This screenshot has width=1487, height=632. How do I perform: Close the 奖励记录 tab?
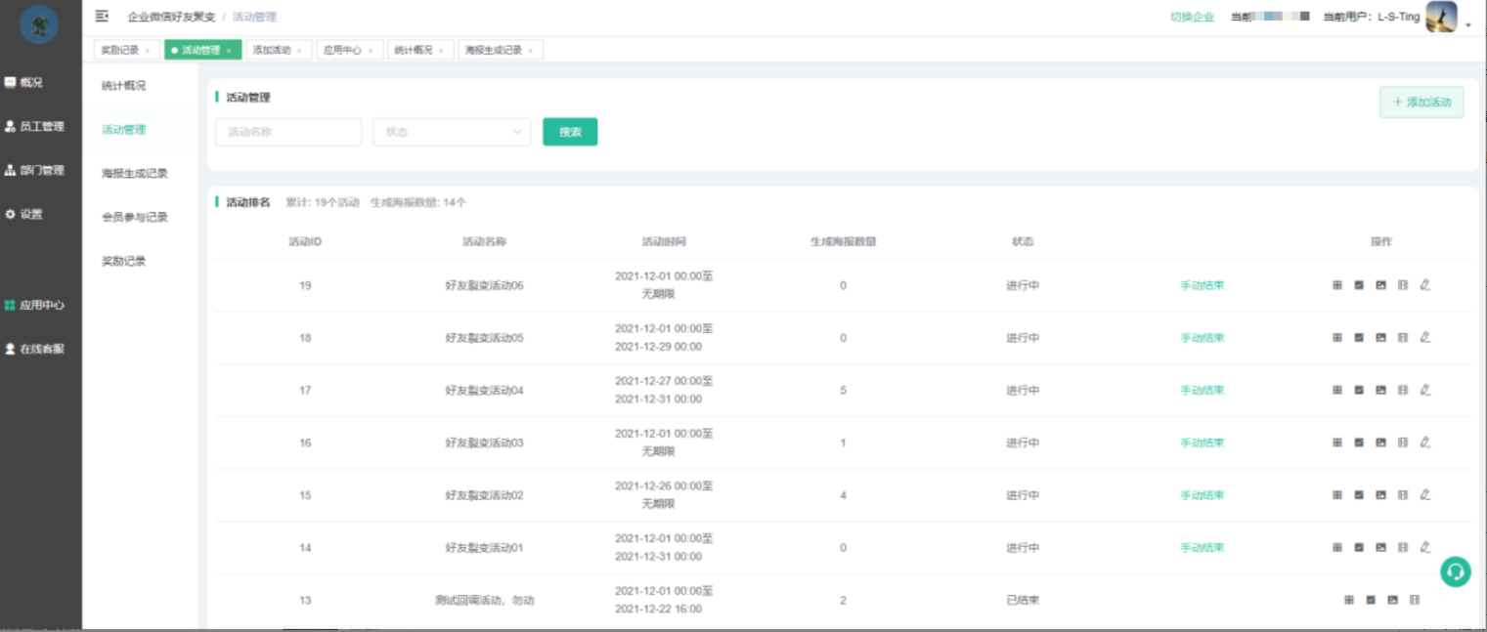(148, 51)
